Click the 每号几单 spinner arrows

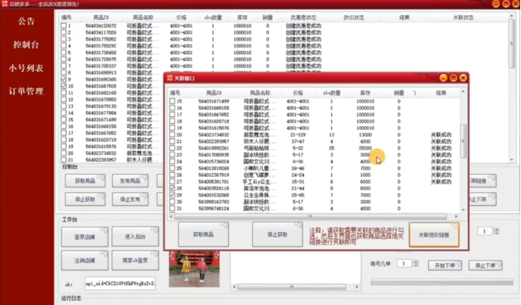click(x=416, y=264)
